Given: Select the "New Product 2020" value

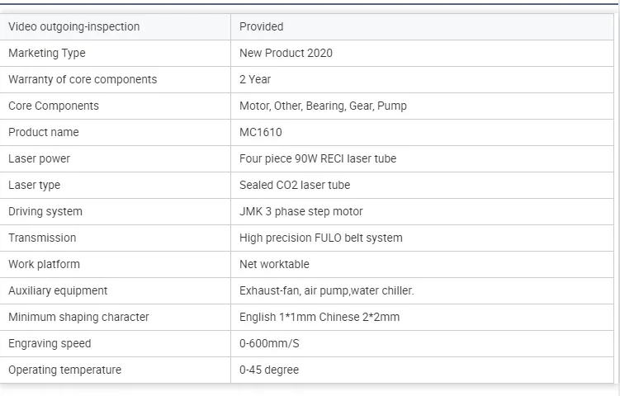Looking at the screenshot, I should click(x=286, y=53).
